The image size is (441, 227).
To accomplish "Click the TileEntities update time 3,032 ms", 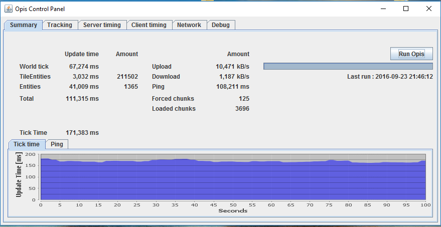I will [x=85, y=77].
